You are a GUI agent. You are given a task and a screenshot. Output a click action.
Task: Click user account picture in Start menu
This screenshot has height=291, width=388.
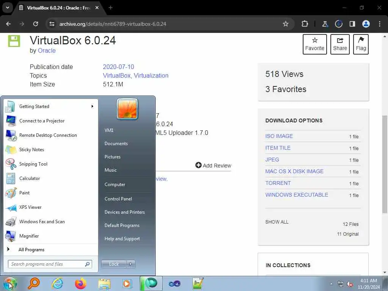pyautogui.click(x=127, y=109)
